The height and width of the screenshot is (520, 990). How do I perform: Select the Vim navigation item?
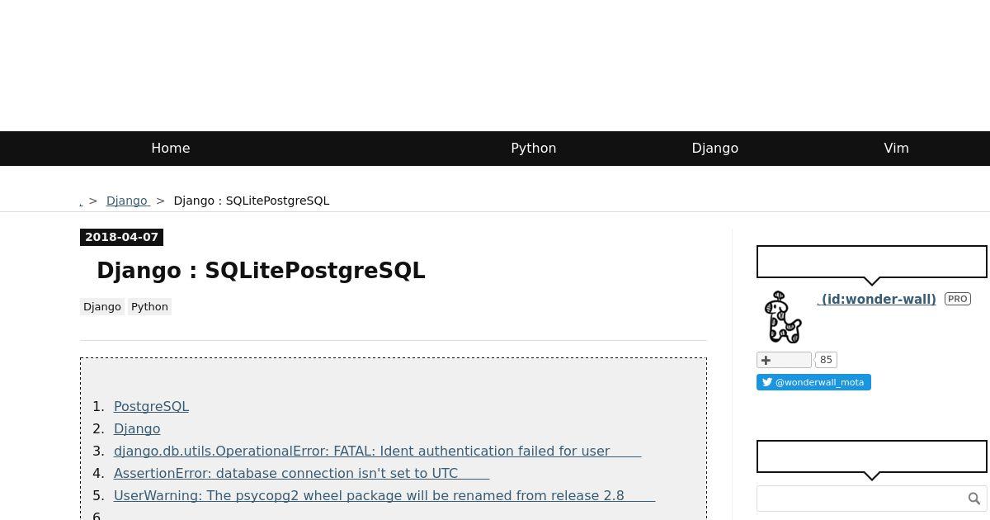click(897, 149)
